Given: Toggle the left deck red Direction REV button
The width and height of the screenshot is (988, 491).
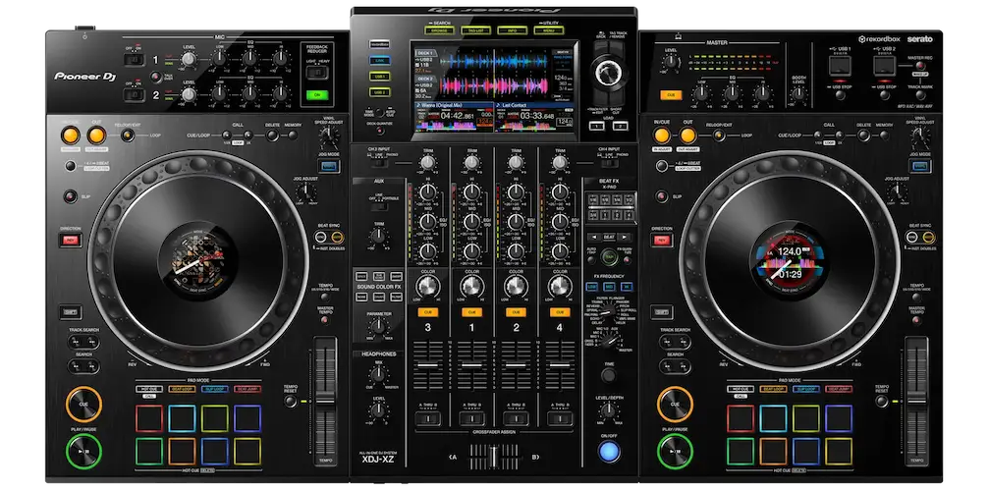Looking at the screenshot, I should [71, 240].
